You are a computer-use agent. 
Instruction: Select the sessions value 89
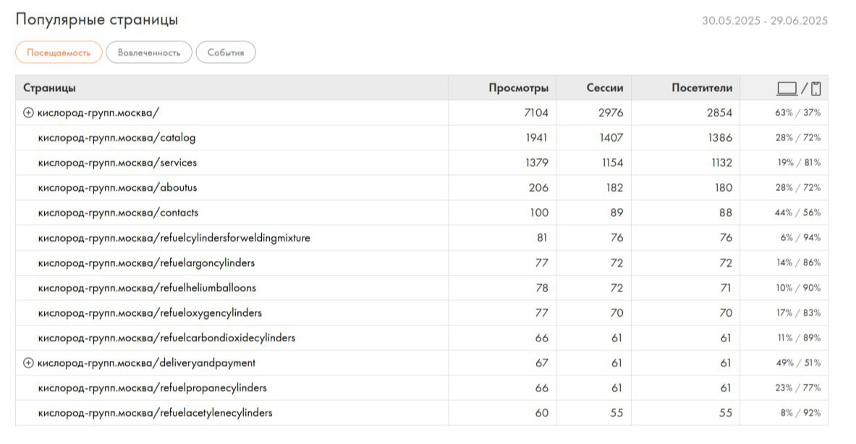coord(617,213)
